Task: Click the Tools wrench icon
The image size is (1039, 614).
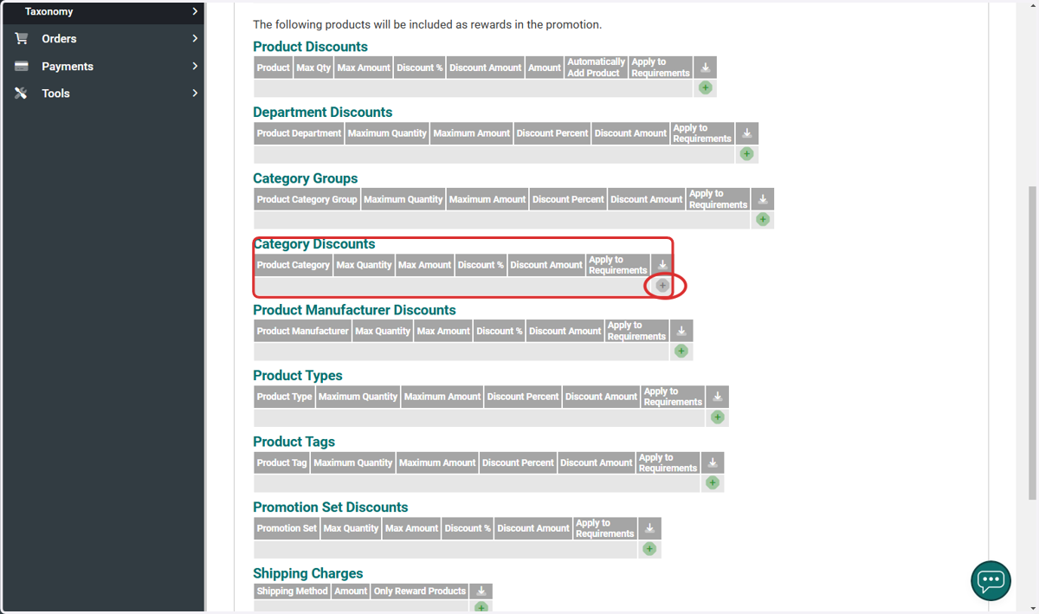Action: pyautogui.click(x=22, y=94)
